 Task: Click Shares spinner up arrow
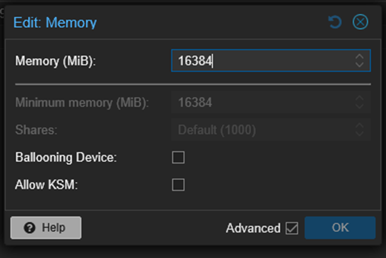359,126
